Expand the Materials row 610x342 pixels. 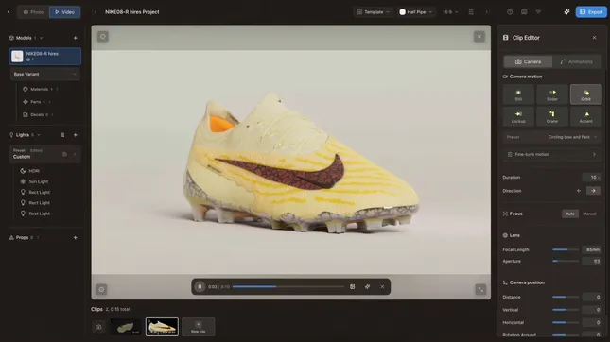pyautogui.click(x=41, y=89)
